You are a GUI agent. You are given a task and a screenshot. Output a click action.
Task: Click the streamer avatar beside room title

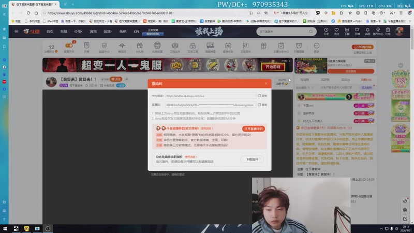tap(51, 82)
